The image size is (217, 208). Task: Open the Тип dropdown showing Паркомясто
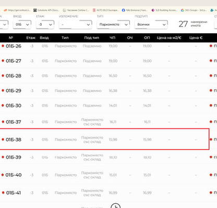113,24
